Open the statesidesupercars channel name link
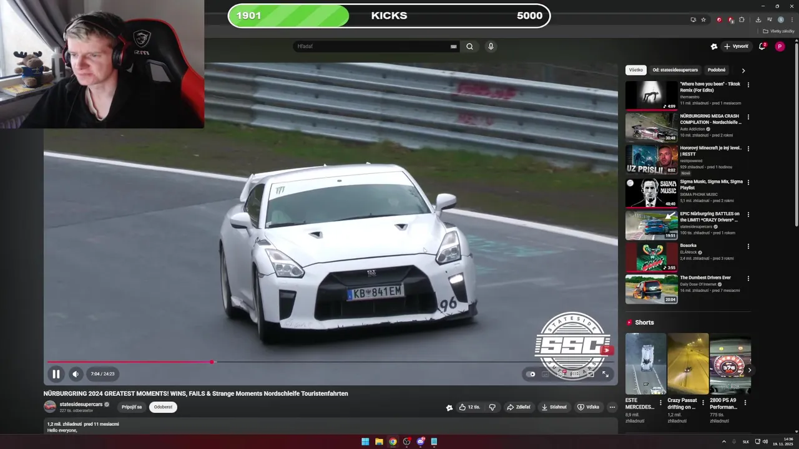This screenshot has height=449, width=799. 81,404
